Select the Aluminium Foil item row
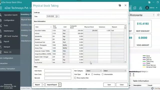160x90 pixels. pyautogui.click(x=79, y=42)
